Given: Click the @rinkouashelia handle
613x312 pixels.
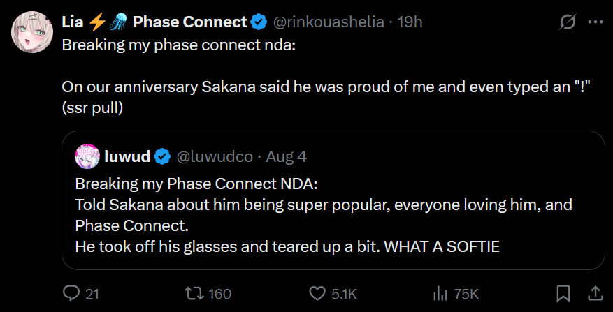Looking at the screenshot, I should point(329,22).
